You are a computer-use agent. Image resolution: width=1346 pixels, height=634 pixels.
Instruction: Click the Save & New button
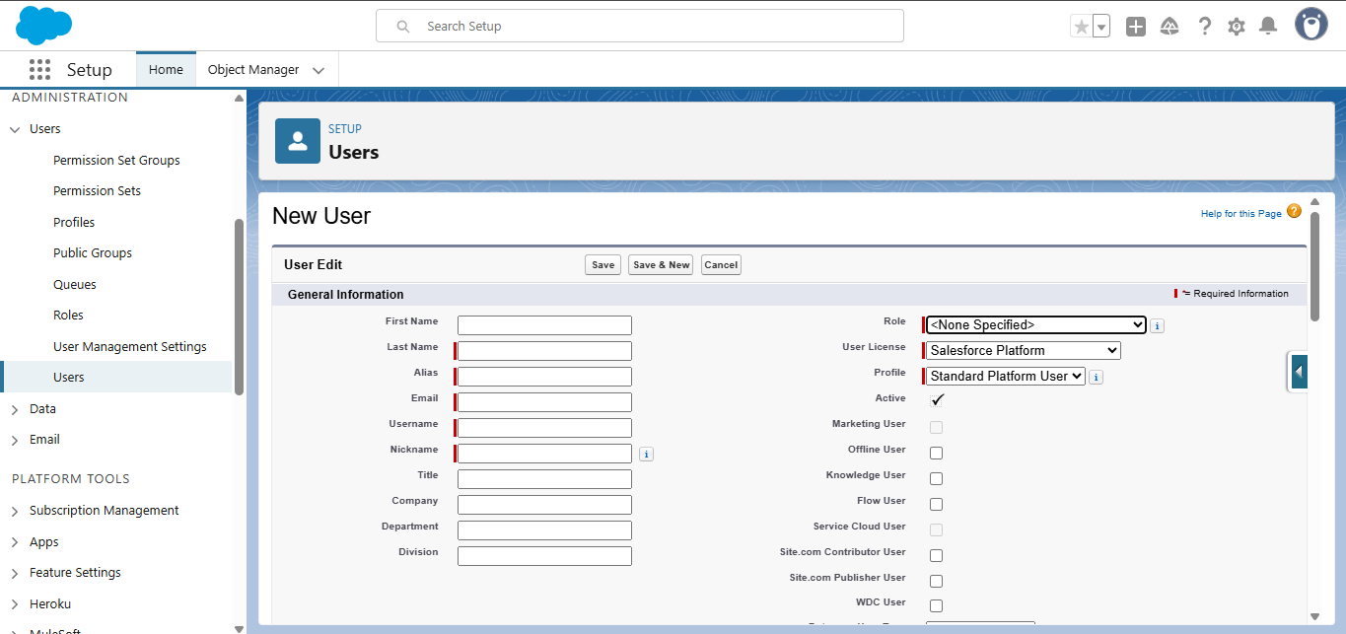click(x=661, y=264)
